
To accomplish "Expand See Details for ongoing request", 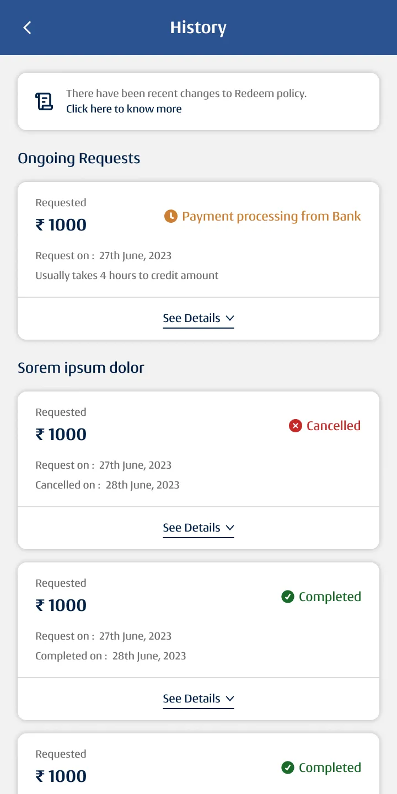I will click(198, 318).
